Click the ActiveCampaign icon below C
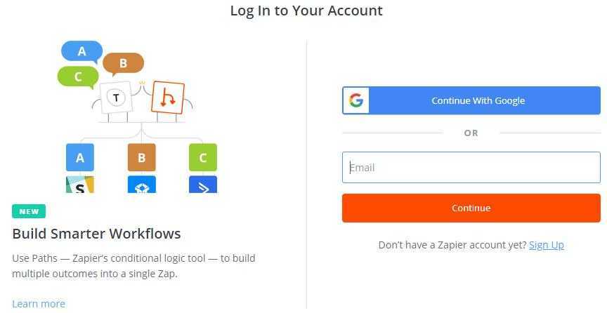The width and height of the screenshot is (607, 313). coord(203,185)
